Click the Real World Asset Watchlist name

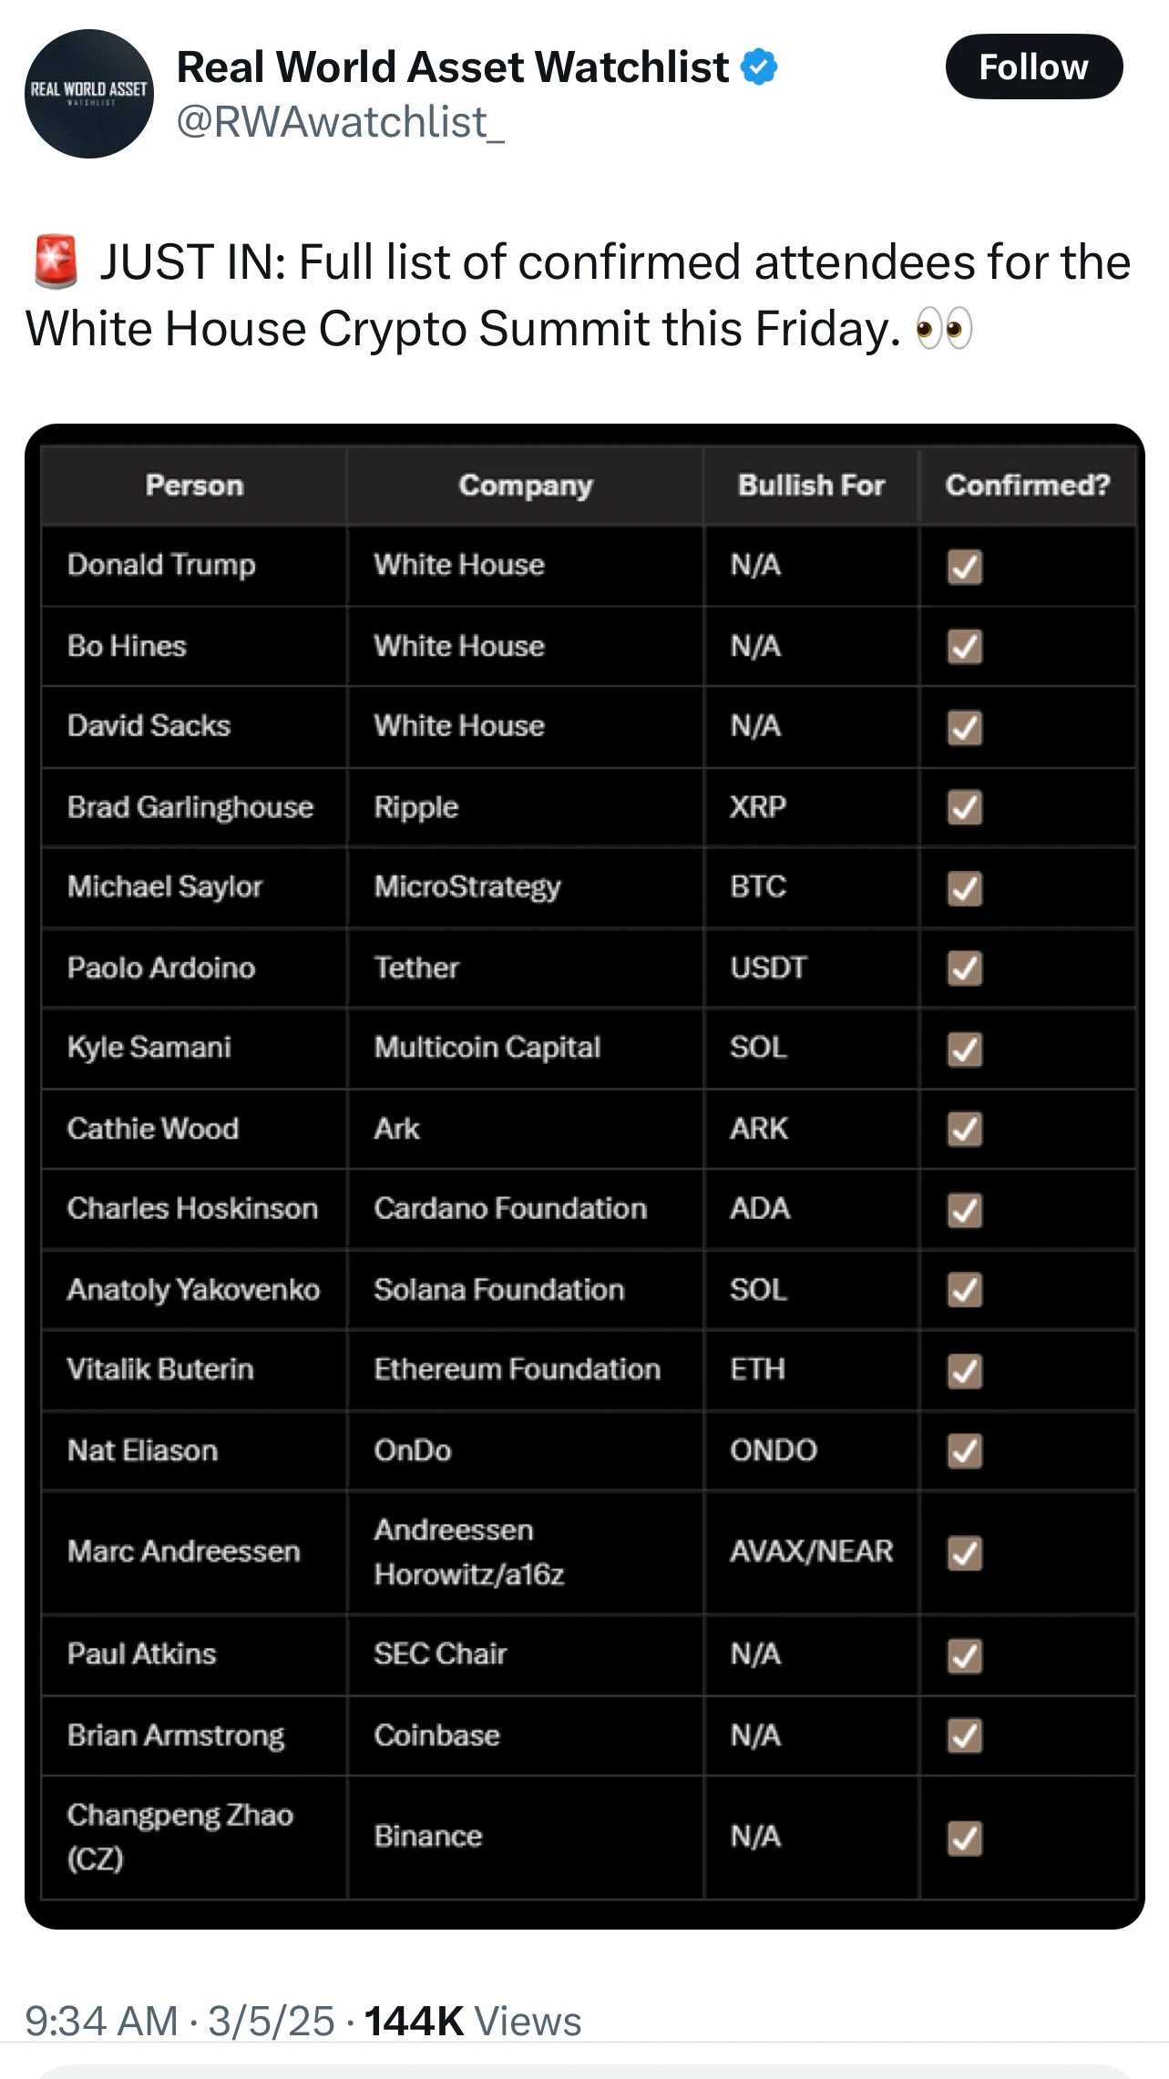[453, 67]
